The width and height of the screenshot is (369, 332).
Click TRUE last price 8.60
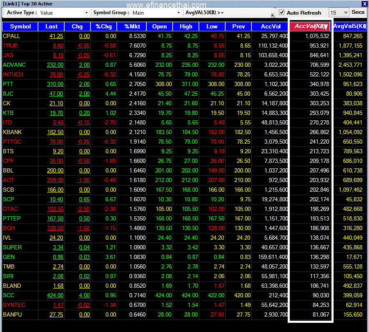click(58, 46)
